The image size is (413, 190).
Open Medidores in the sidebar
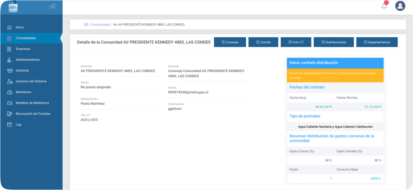point(31,92)
